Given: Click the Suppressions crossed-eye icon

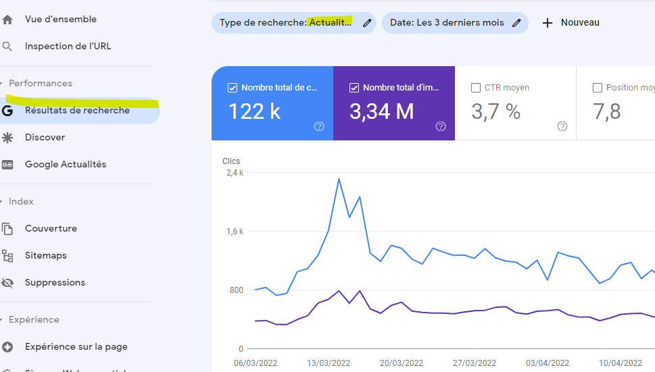Looking at the screenshot, I should tap(7, 283).
